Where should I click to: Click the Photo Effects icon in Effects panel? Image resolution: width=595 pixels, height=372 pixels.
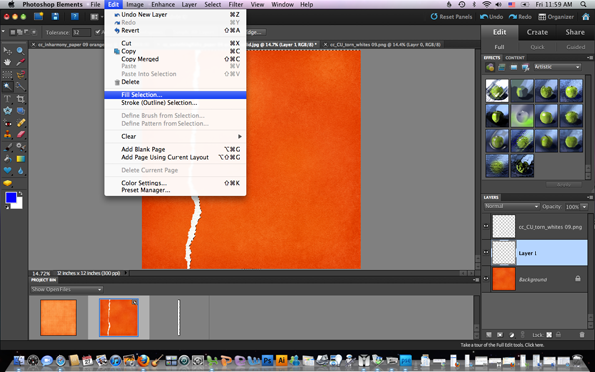pyautogui.click(x=513, y=67)
